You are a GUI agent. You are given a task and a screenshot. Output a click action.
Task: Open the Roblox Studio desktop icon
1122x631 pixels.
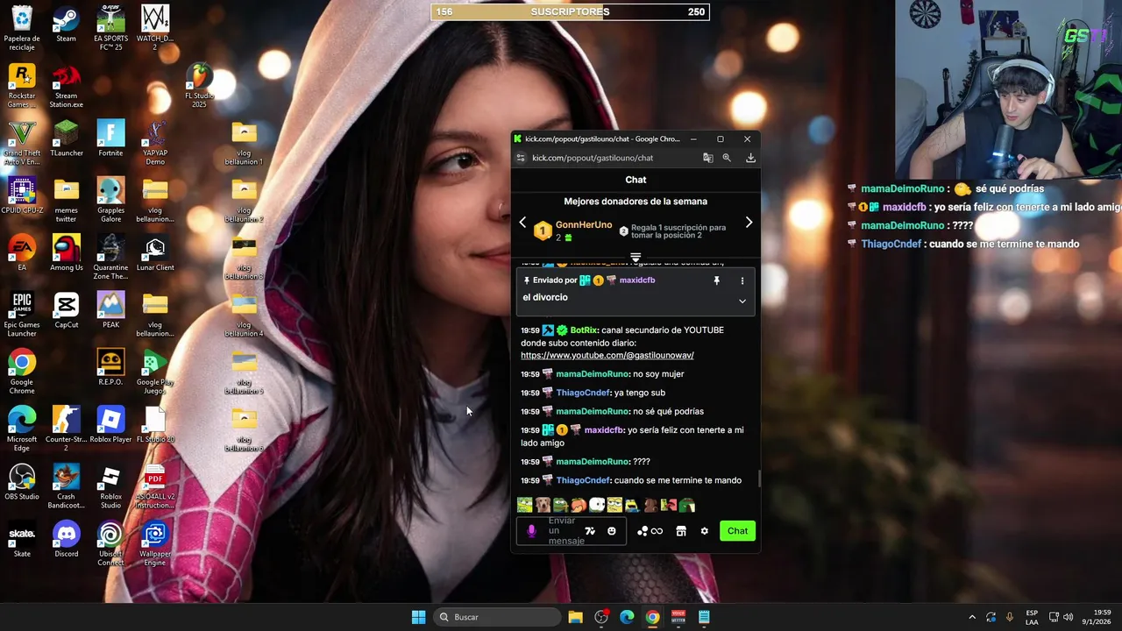(x=110, y=486)
